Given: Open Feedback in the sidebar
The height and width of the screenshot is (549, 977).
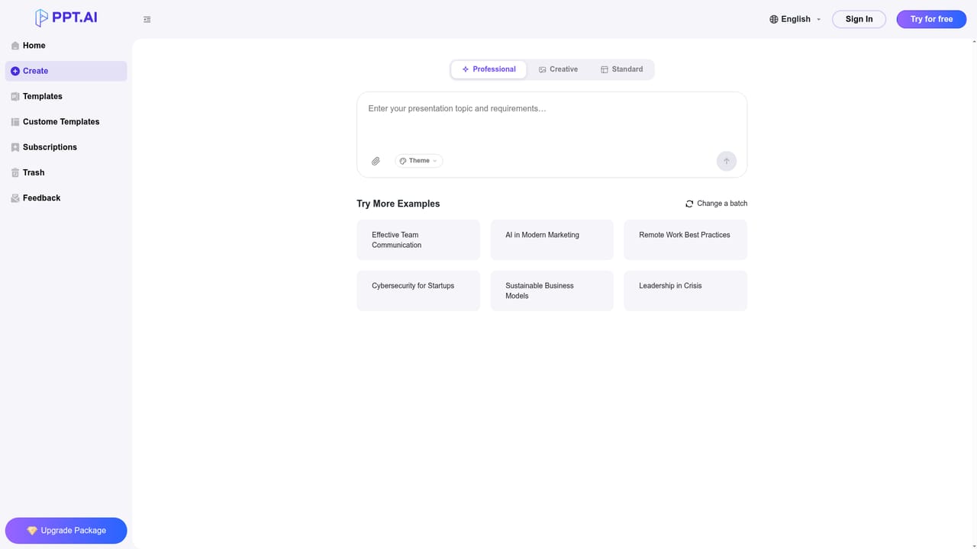Looking at the screenshot, I should point(66,198).
